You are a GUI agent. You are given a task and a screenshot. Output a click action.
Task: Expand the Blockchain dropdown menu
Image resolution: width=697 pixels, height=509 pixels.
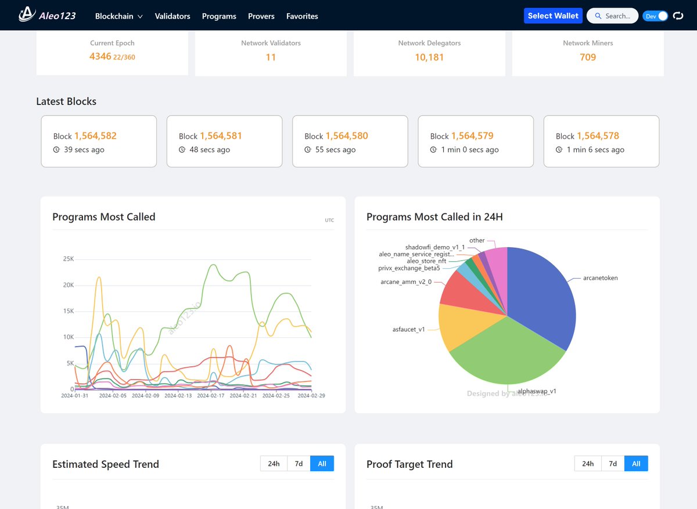[x=118, y=16]
